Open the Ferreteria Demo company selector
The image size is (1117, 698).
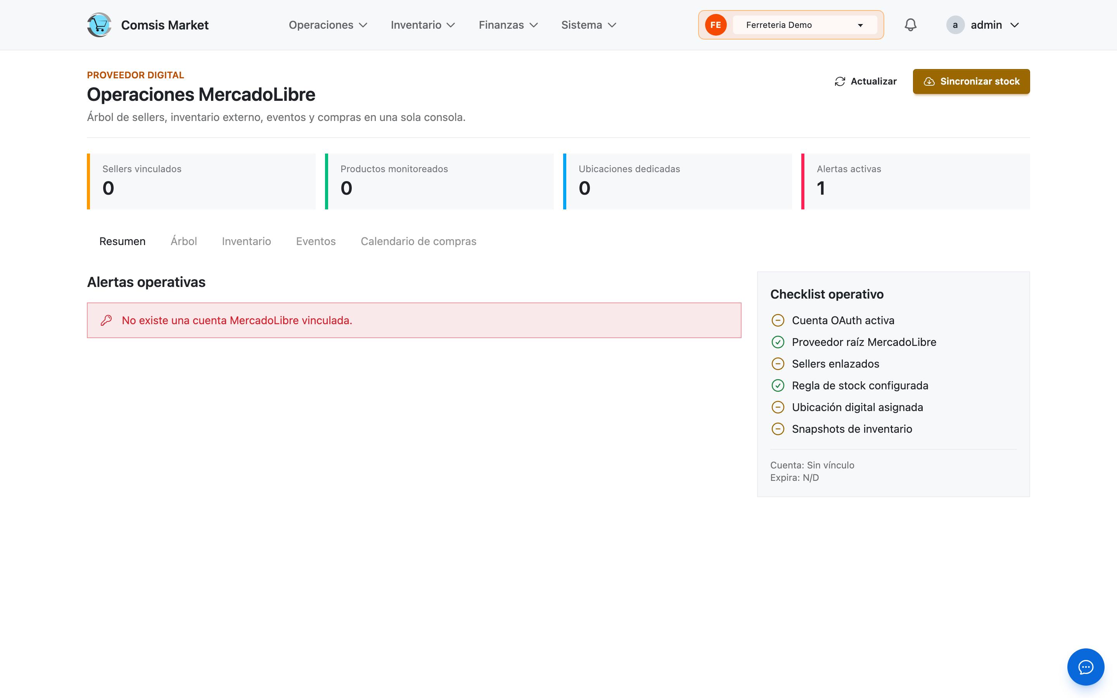[804, 25]
